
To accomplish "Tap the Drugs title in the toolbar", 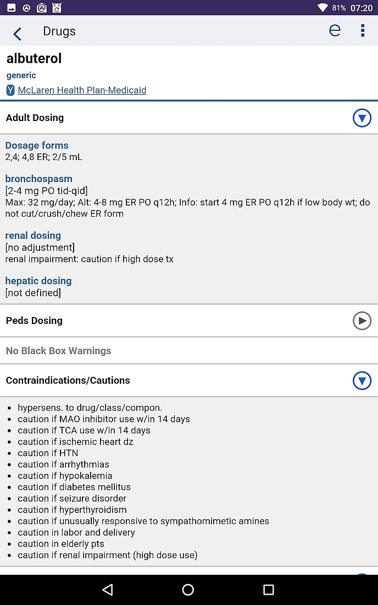I will (x=59, y=31).
